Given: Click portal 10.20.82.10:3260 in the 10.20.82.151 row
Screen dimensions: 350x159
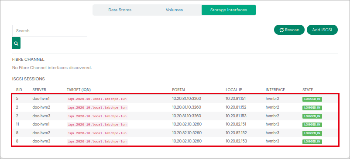Looking at the screenshot, I should 187,124.
